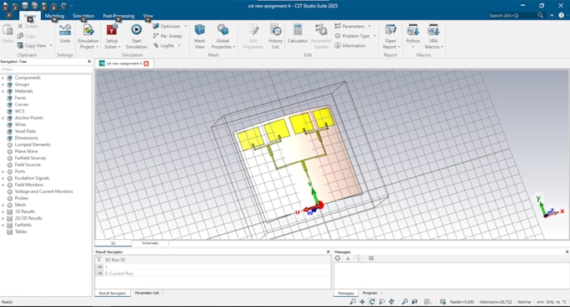Image resolution: width=570 pixels, height=307 pixels.
Task: Click Copy View in Clipboard group
Action: pyautogui.click(x=31, y=45)
